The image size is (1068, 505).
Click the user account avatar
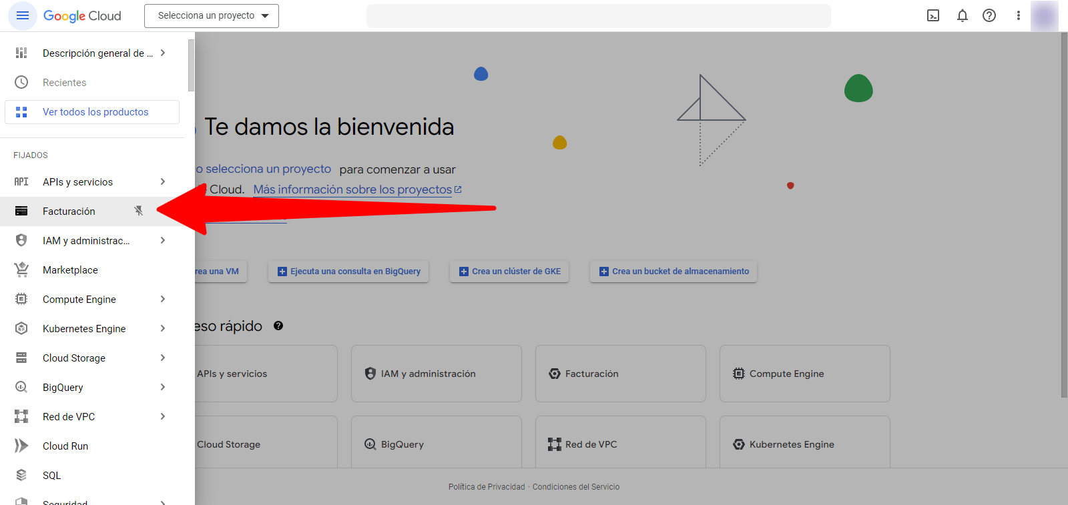click(1044, 15)
